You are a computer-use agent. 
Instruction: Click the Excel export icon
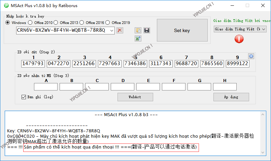click(138, 38)
